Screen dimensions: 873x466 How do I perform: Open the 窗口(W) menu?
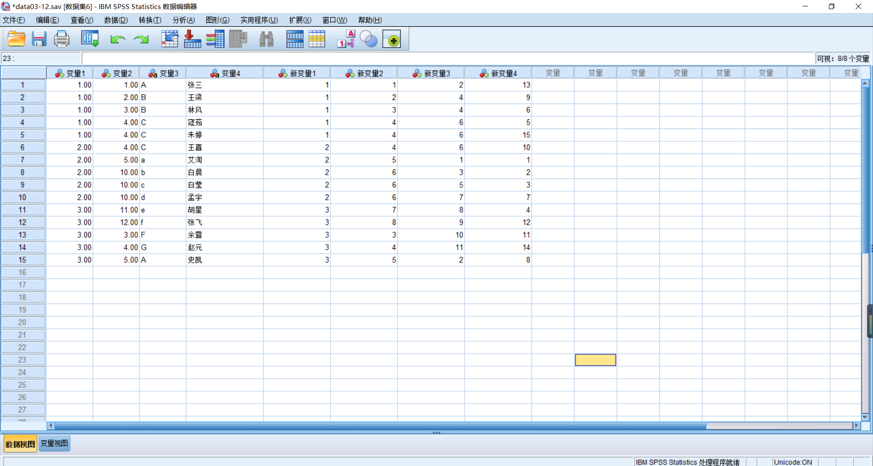(335, 20)
